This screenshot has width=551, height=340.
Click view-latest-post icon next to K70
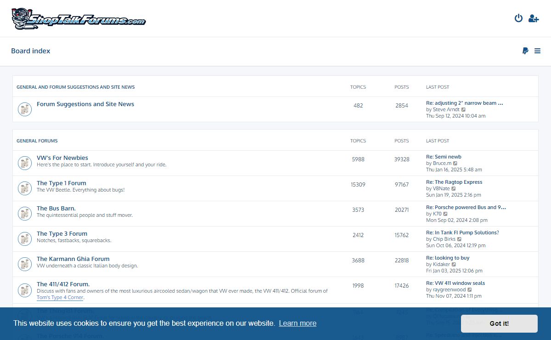coord(445,214)
